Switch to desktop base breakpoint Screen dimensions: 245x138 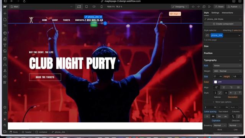coord(79,7)
